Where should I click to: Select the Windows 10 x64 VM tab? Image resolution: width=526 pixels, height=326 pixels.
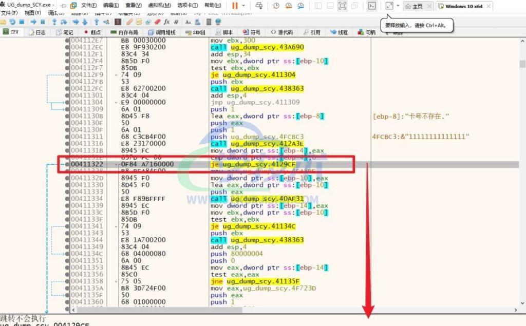tap(462, 6)
